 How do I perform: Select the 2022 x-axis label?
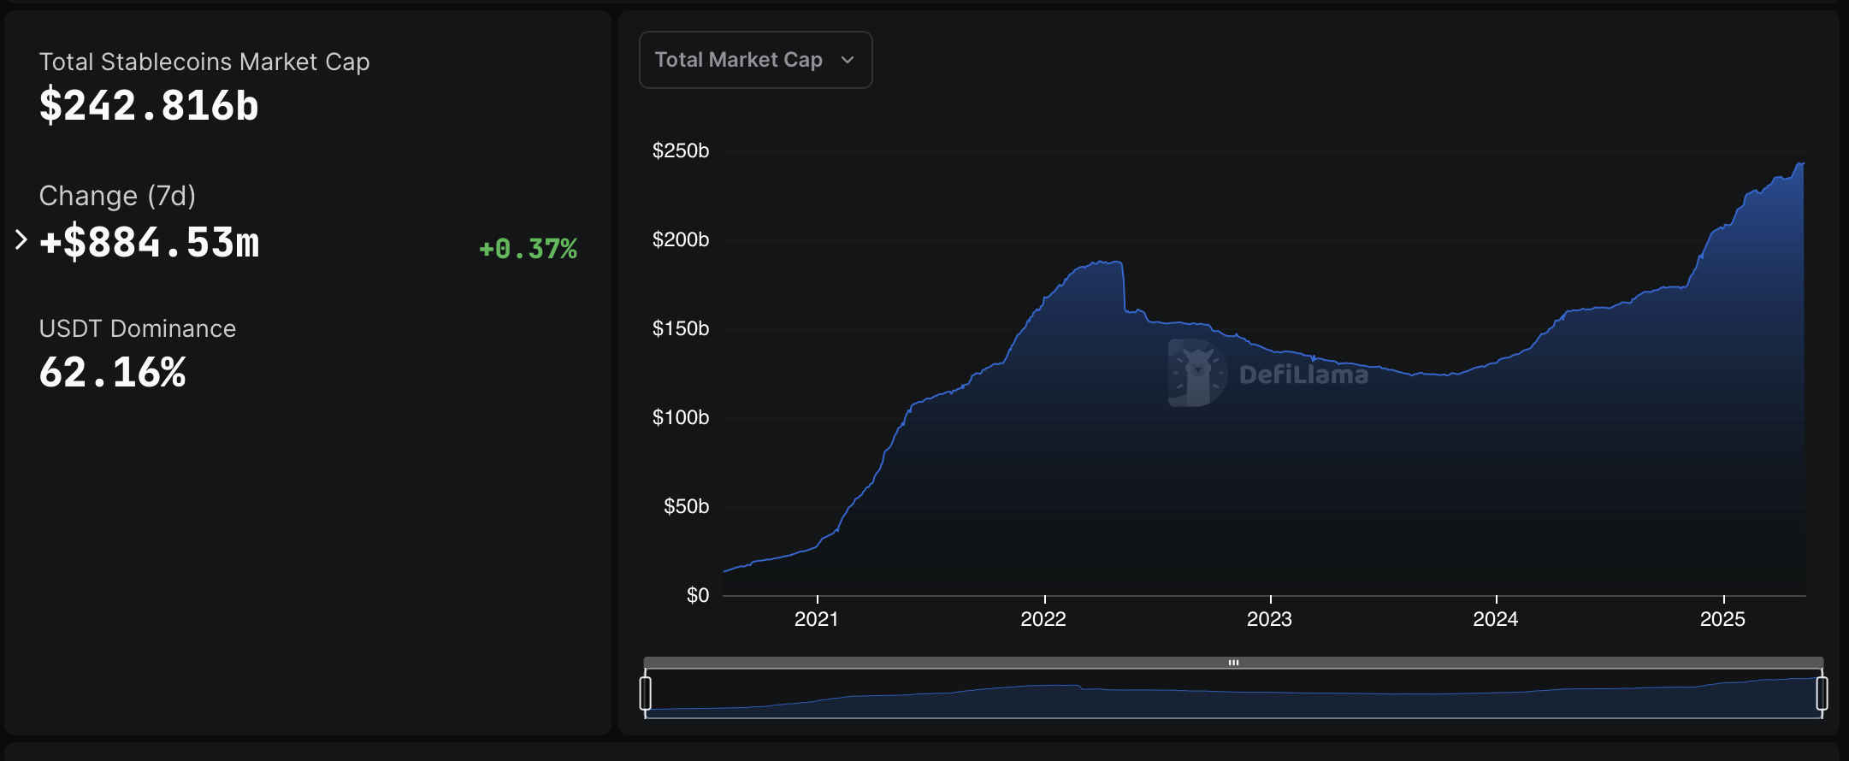(x=1043, y=619)
